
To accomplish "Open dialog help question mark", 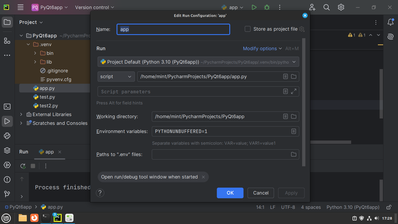I will click(x=100, y=193).
